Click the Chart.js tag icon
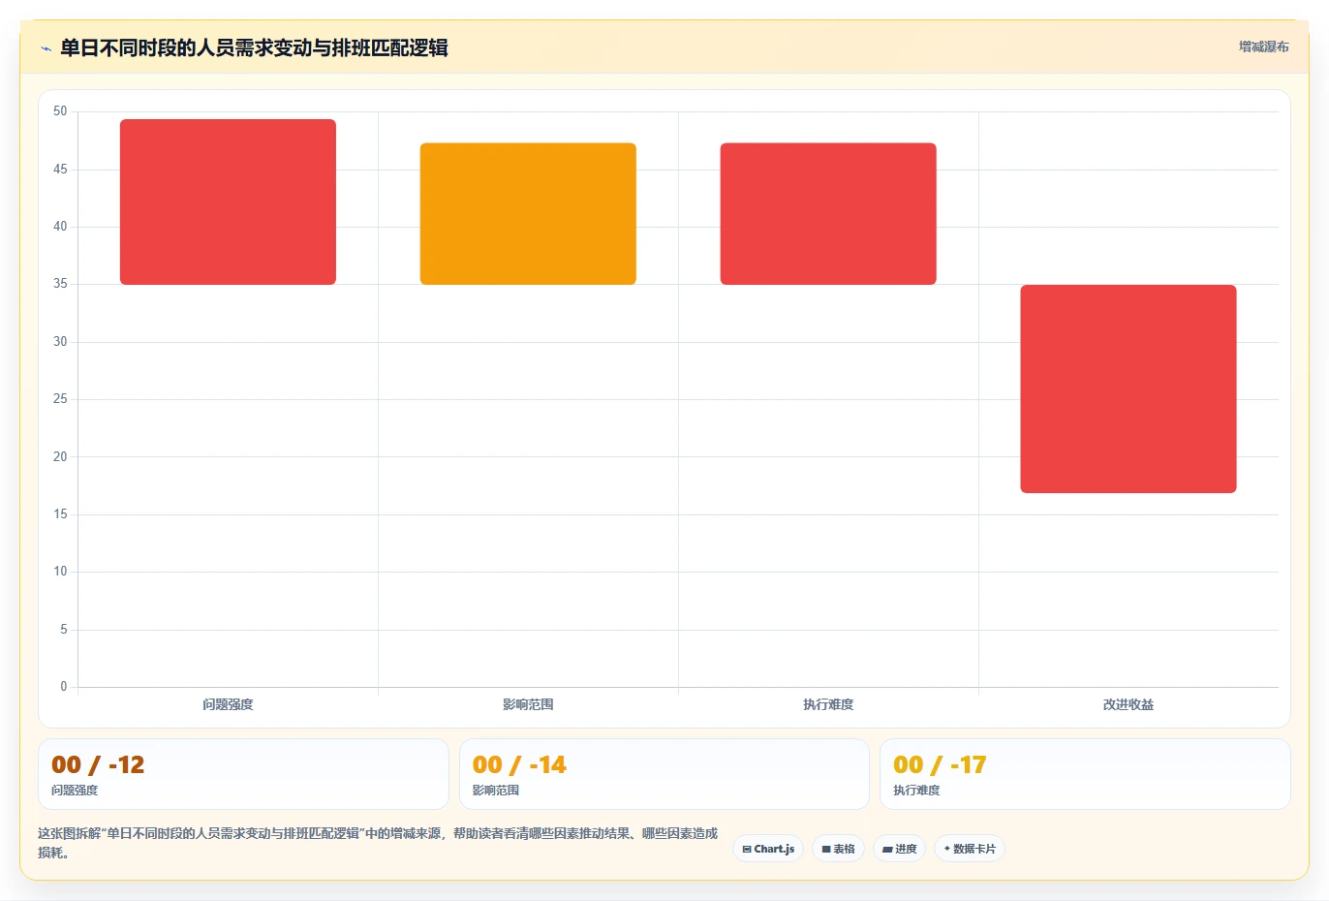 coord(747,849)
